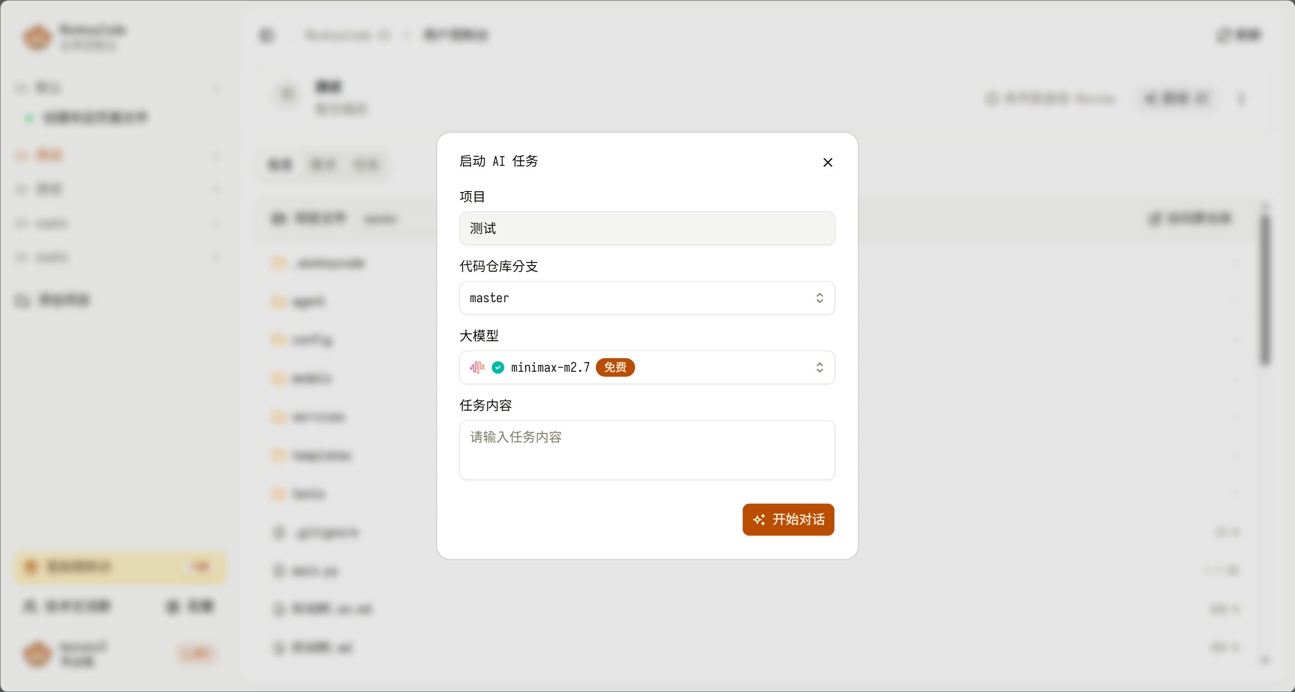Open the 大模型 minimax-m2.7 dropdown

704,367
